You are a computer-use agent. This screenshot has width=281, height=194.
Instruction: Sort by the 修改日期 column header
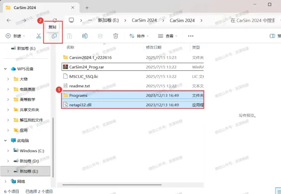pyautogui.click(x=154, y=48)
